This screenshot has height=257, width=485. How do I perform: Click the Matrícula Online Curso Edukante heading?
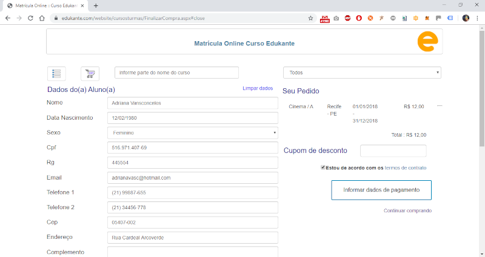(x=244, y=44)
